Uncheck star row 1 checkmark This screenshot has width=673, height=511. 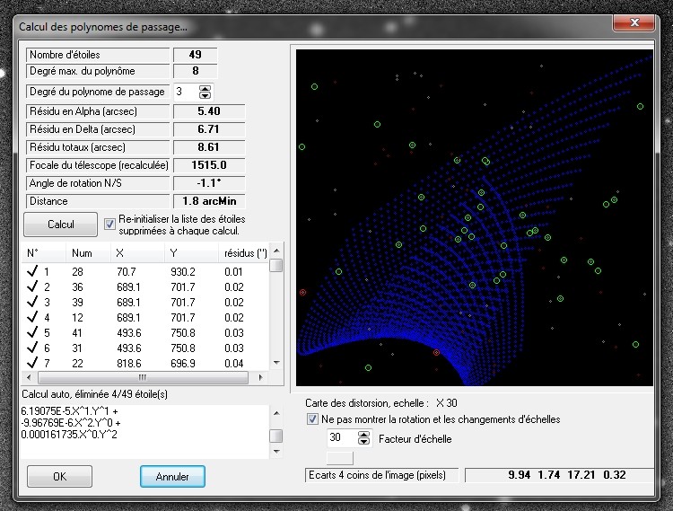click(x=32, y=271)
